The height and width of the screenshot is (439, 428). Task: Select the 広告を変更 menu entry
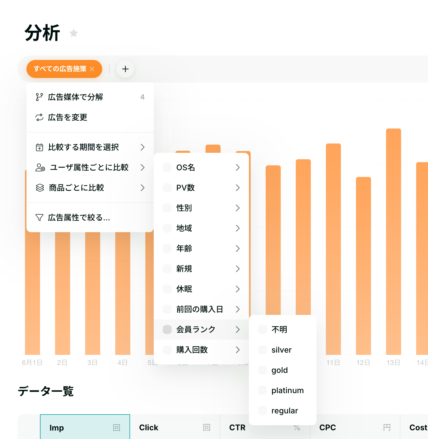[90, 117]
